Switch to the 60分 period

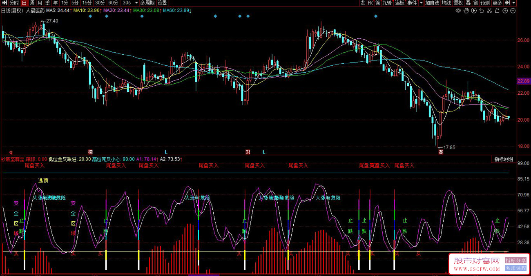(x=113, y=3)
